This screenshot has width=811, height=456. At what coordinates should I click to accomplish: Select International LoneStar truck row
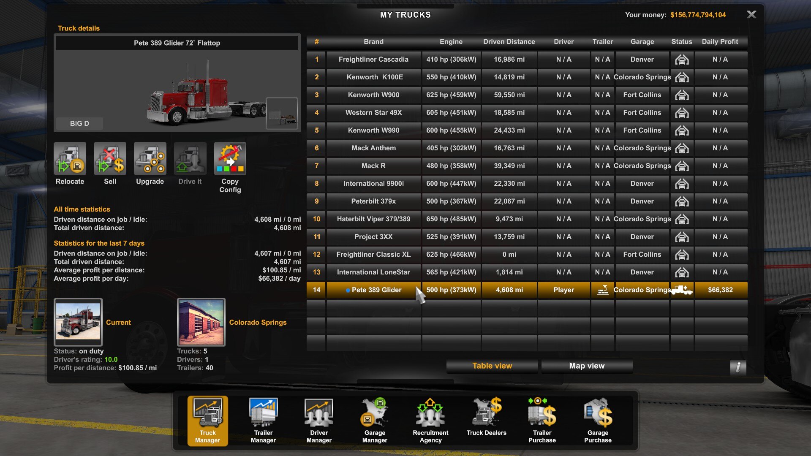click(527, 272)
